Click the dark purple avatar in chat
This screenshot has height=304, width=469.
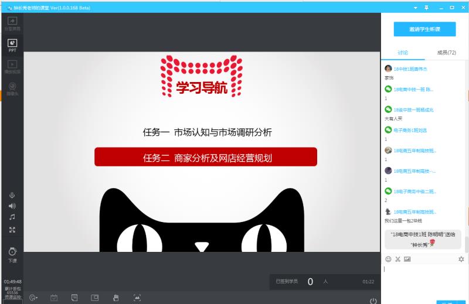(388, 170)
